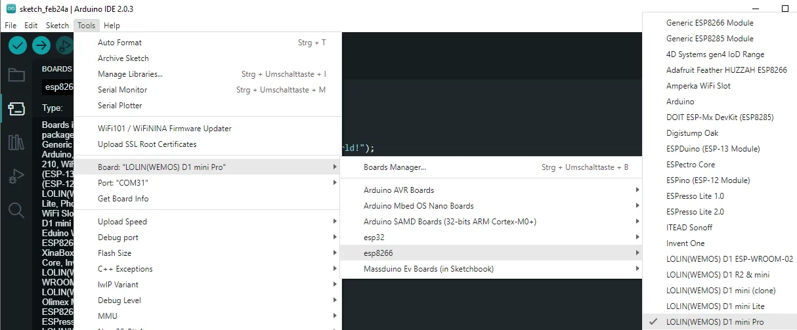Open the Search magnifier sidebar icon

pyautogui.click(x=16, y=211)
